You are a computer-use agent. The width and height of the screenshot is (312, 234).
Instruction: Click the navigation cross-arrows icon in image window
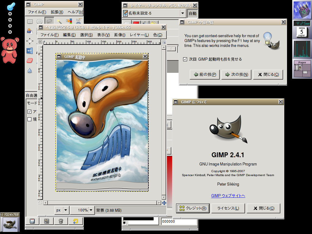coord(164,203)
